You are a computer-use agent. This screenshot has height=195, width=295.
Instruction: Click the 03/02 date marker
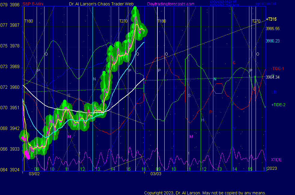(x=33, y=174)
